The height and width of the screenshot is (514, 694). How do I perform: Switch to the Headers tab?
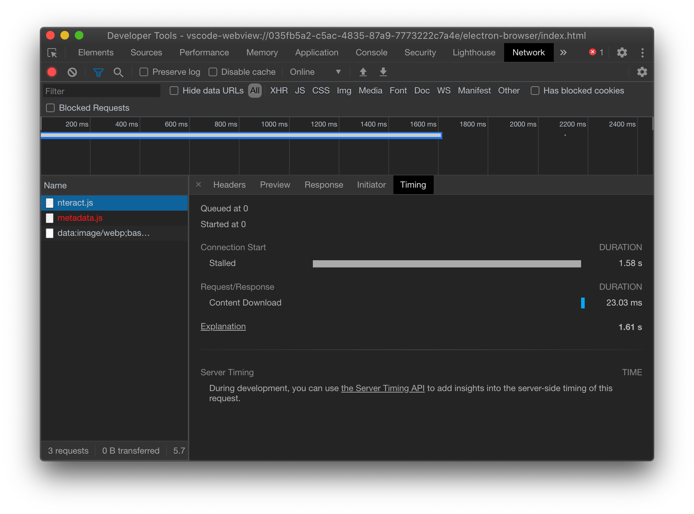[x=229, y=185]
